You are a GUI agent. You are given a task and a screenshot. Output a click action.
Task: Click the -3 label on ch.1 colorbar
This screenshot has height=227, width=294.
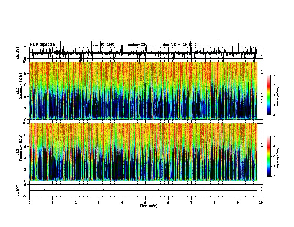pyautogui.click(x=274, y=75)
